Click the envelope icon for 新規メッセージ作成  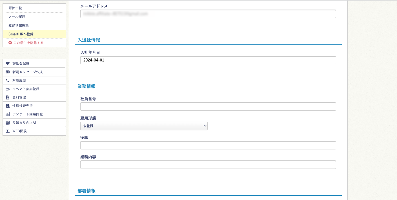8,72
